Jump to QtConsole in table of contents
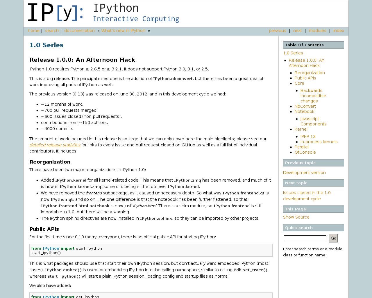 click(x=305, y=152)
